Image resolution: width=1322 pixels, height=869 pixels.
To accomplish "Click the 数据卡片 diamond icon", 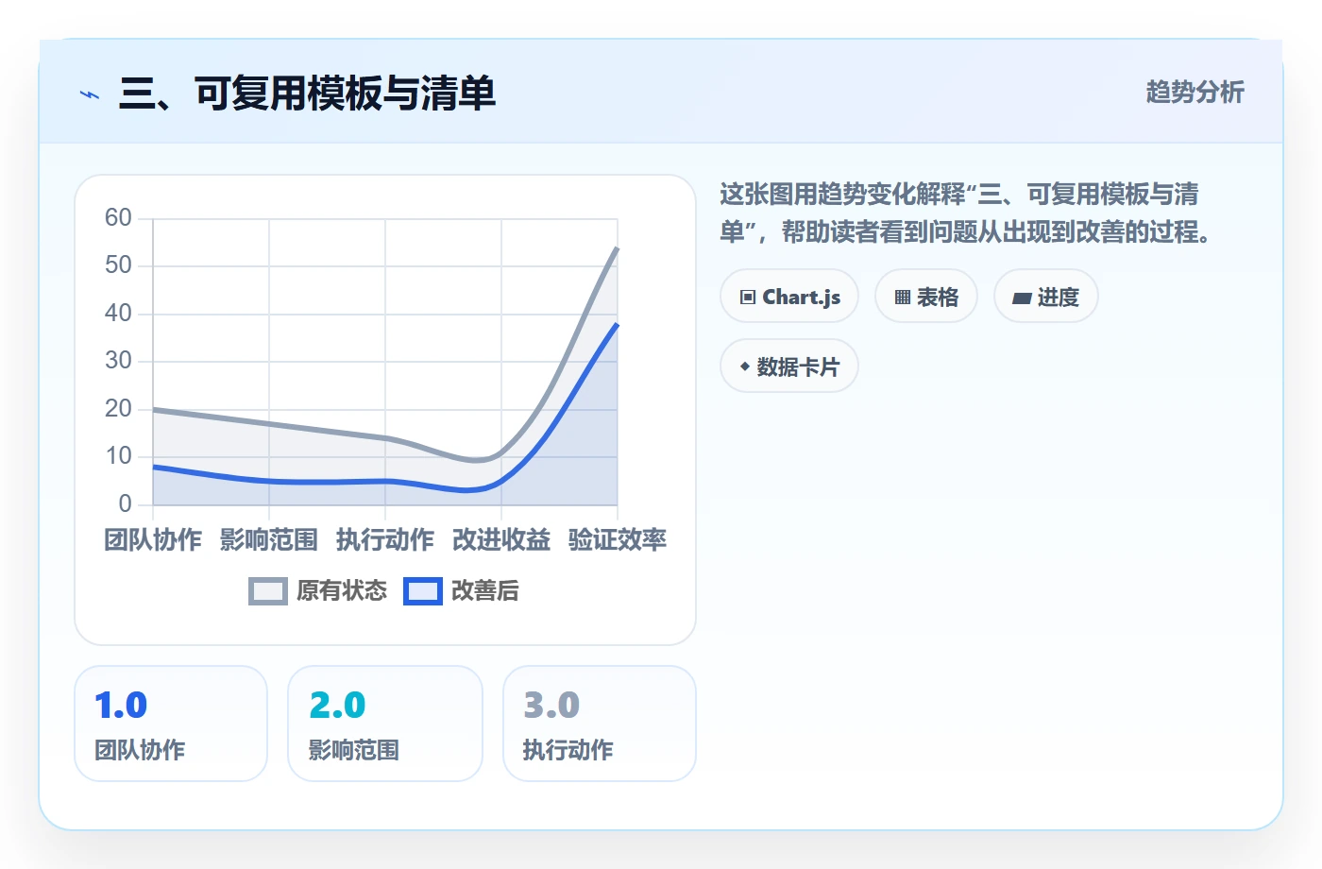I will tap(745, 366).
